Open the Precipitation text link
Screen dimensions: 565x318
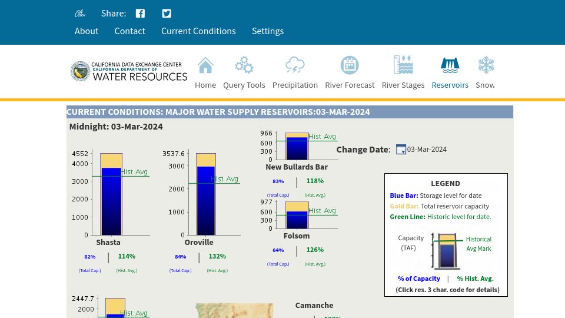coord(295,85)
